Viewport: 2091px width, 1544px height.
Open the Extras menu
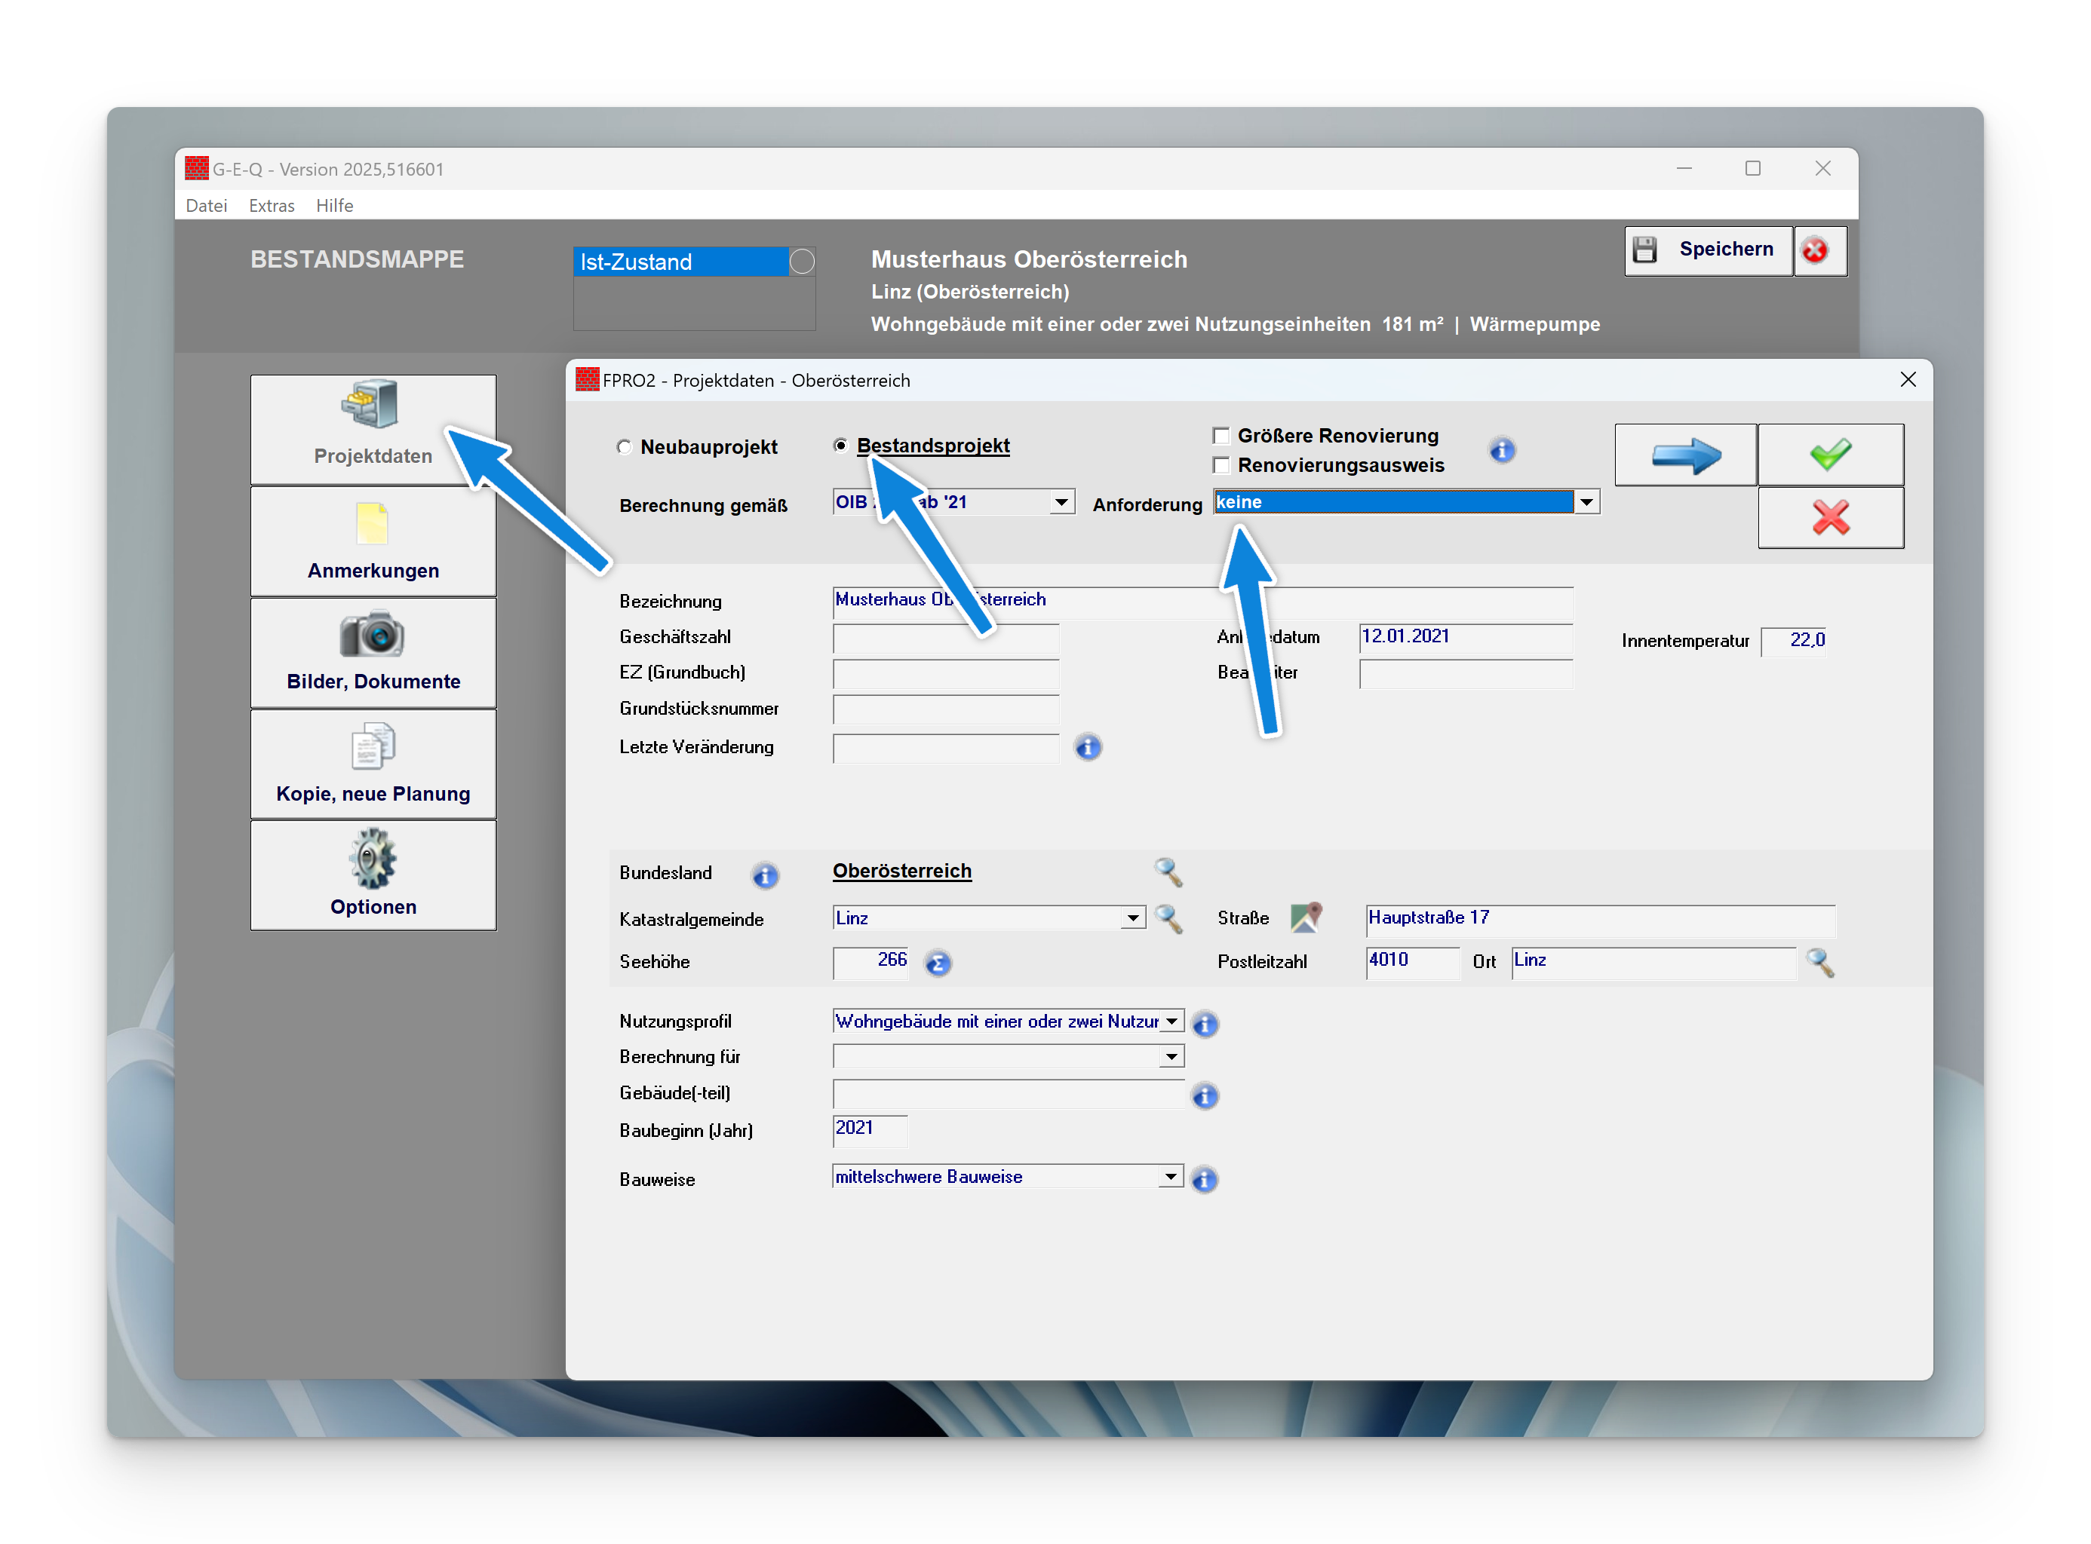point(272,206)
